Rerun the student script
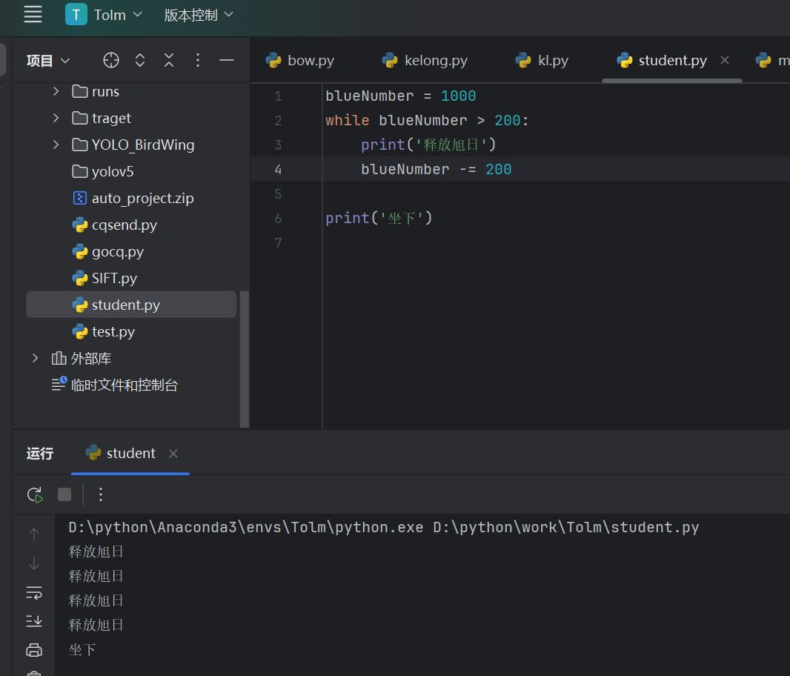This screenshot has width=790, height=676. [34, 494]
